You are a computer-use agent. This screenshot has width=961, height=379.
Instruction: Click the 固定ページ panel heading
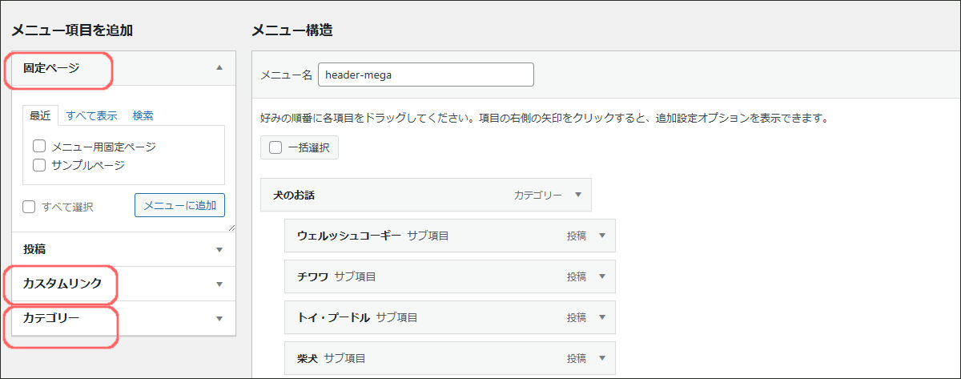[x=51, y=68]
